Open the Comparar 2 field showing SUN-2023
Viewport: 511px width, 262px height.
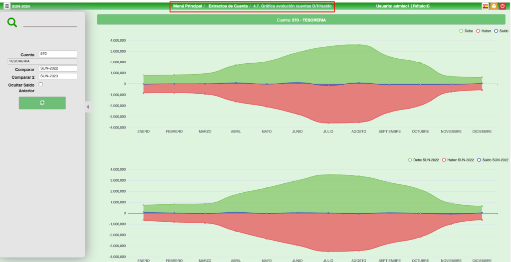click(x=58, y=76)
